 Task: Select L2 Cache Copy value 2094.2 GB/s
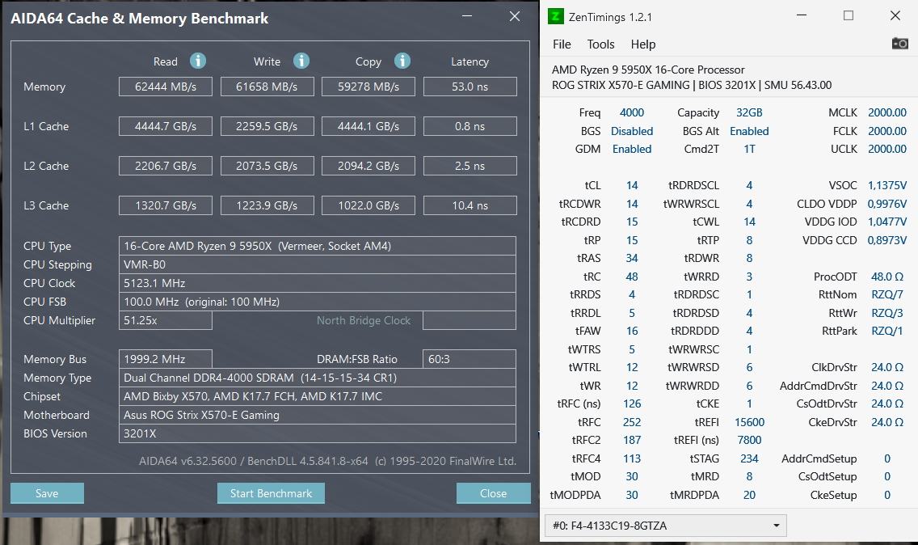tap(368, 166)
